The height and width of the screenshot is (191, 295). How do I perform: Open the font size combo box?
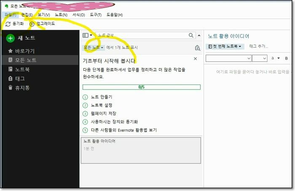(260, 58)
